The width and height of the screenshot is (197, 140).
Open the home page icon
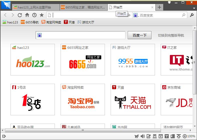(x=27, y=15)
